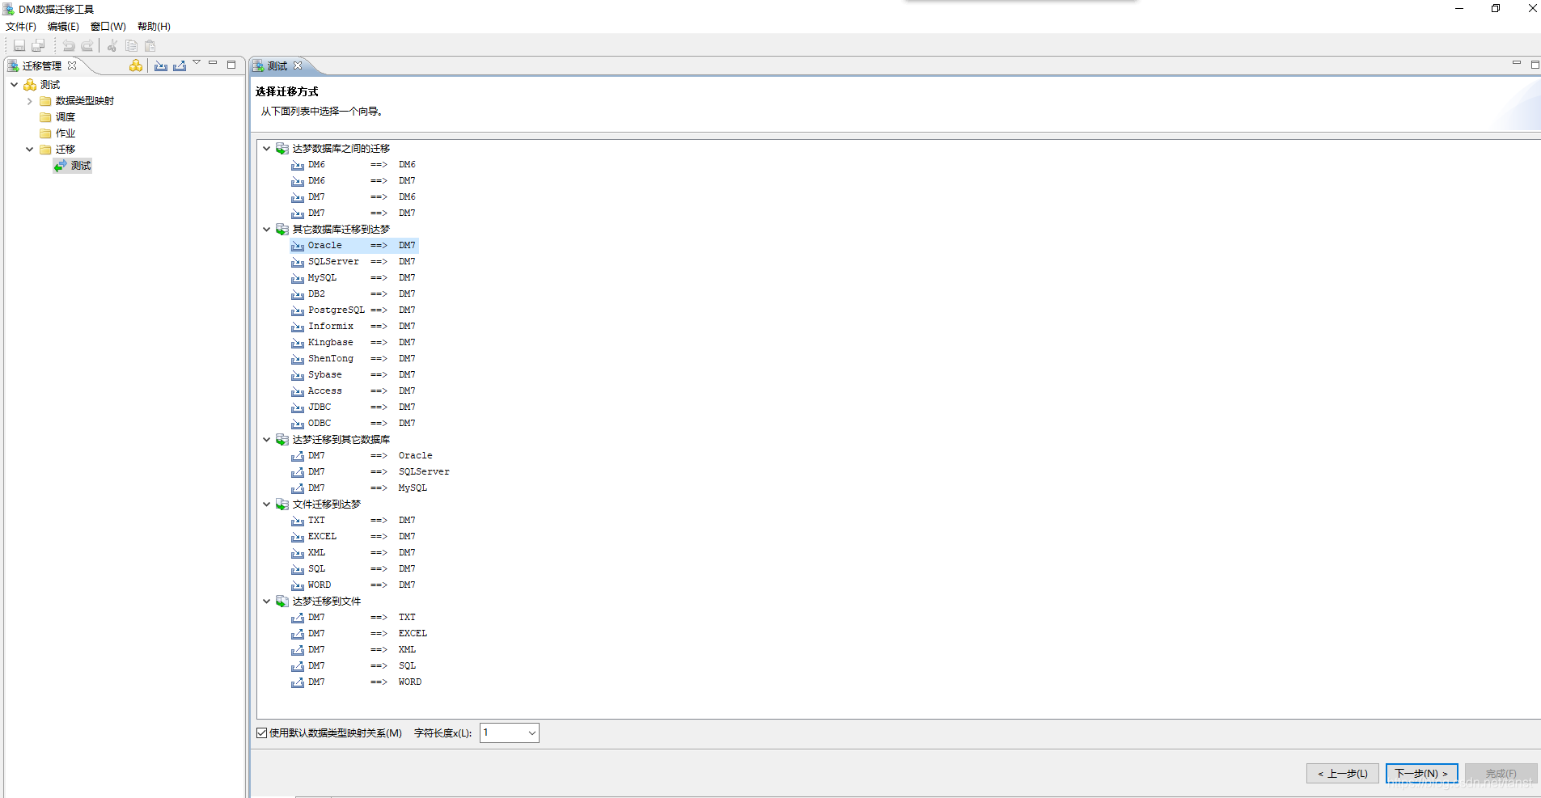Close the 测试 editor tab

(298, 65)
